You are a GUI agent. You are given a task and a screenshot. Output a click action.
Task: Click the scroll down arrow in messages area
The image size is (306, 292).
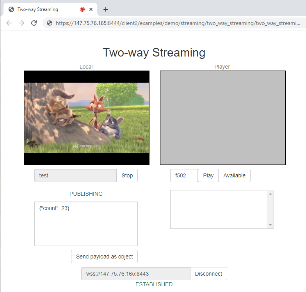270,225
